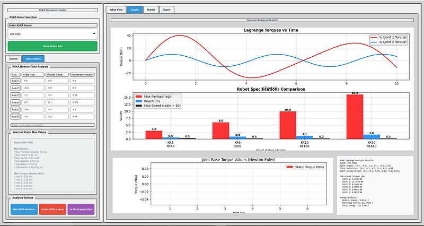Viewport: 424px width, 226px height.
Task: Open the Export tab
Action: pyautogui.click(x=166, y=10)
